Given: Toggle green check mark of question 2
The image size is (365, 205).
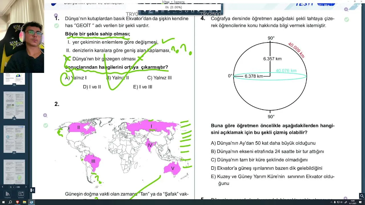Looking at the screenshot, I should point(46,126).
